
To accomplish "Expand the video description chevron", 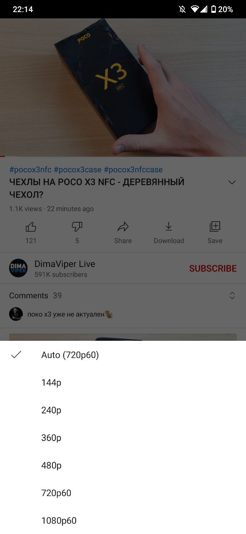I will tap(232, 182).
